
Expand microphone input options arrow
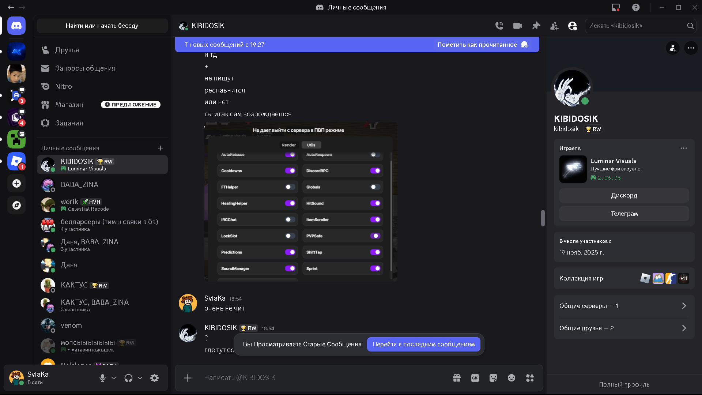coord(114,378)
